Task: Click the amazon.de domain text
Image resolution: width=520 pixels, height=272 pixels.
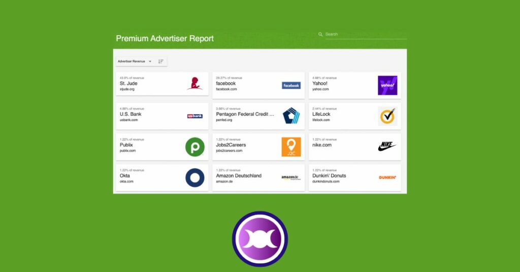Action: point(224,182)
